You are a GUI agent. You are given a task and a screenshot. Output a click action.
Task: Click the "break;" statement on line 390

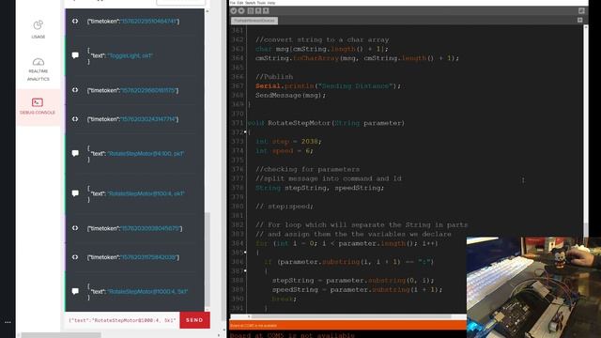pos(284,299)
